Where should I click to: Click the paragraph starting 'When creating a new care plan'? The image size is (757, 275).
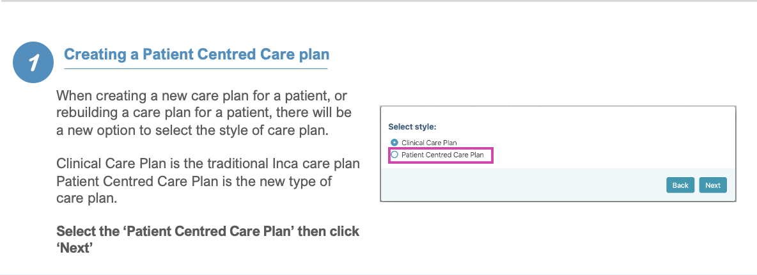[204, 113]
